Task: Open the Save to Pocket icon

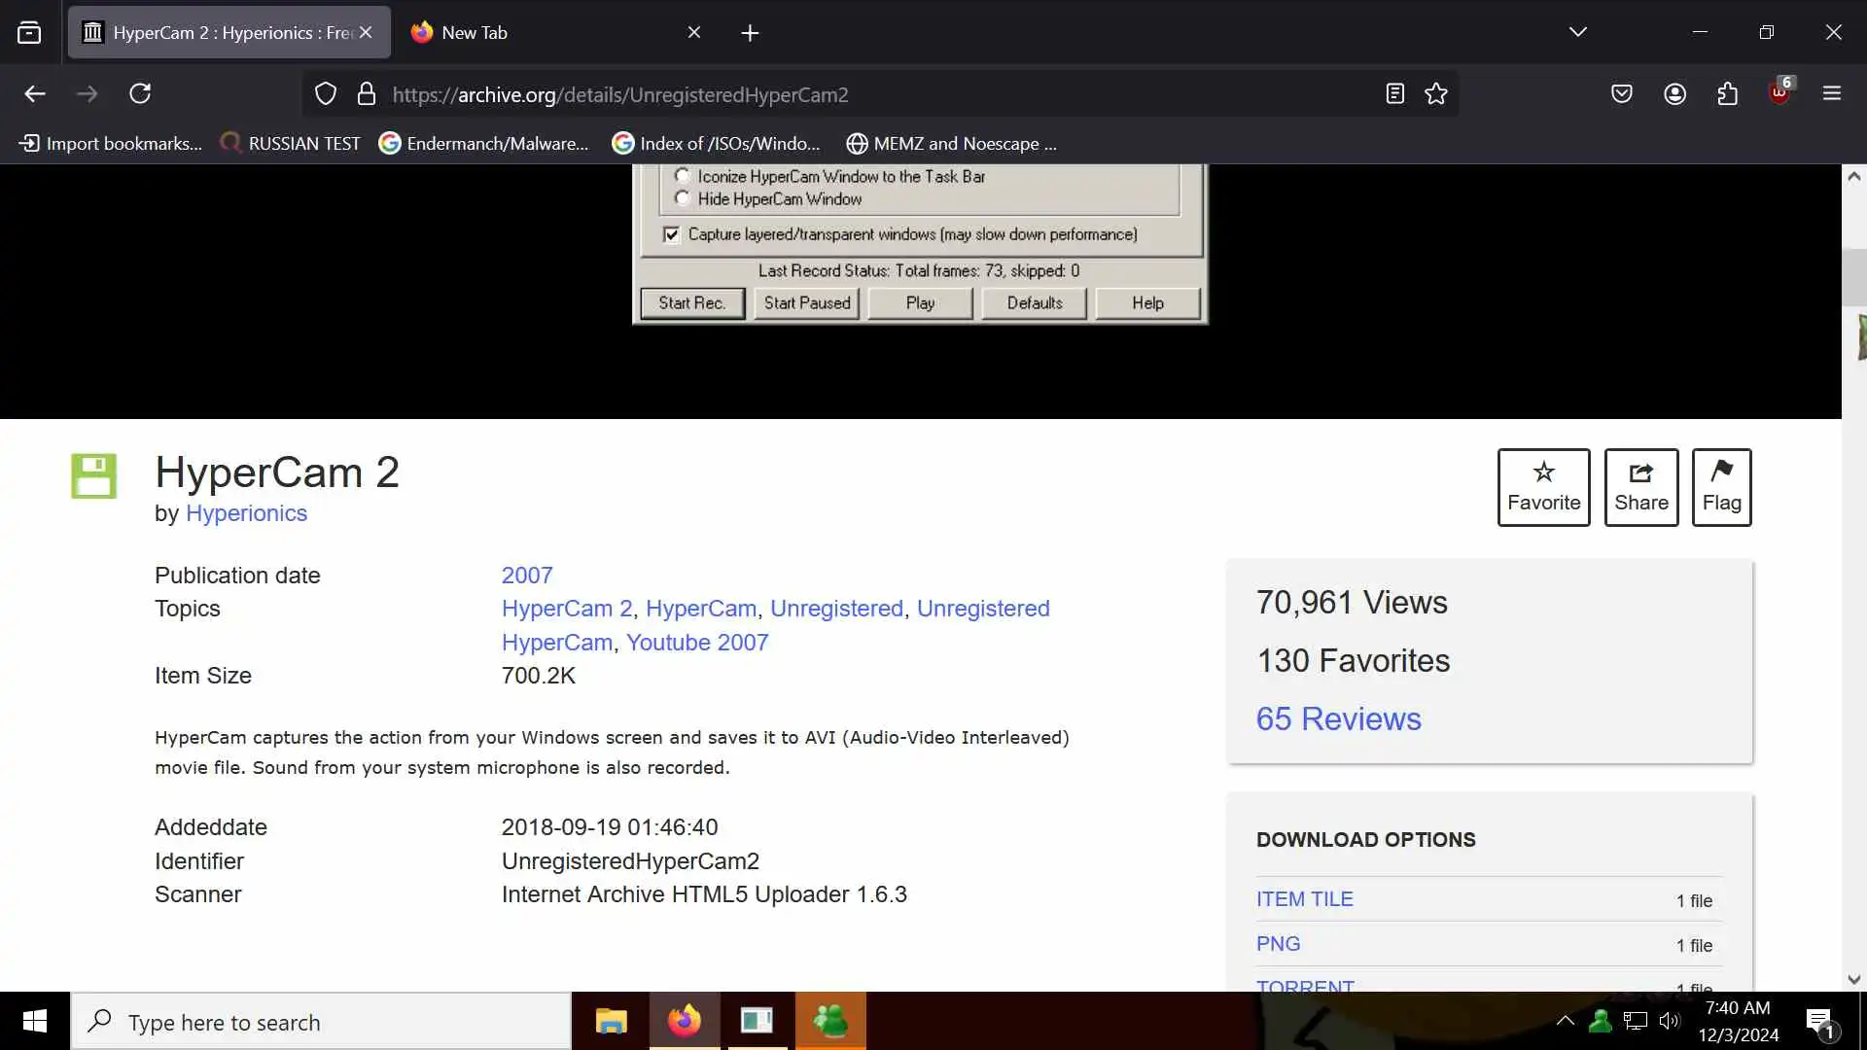Action: point(1621,93)
